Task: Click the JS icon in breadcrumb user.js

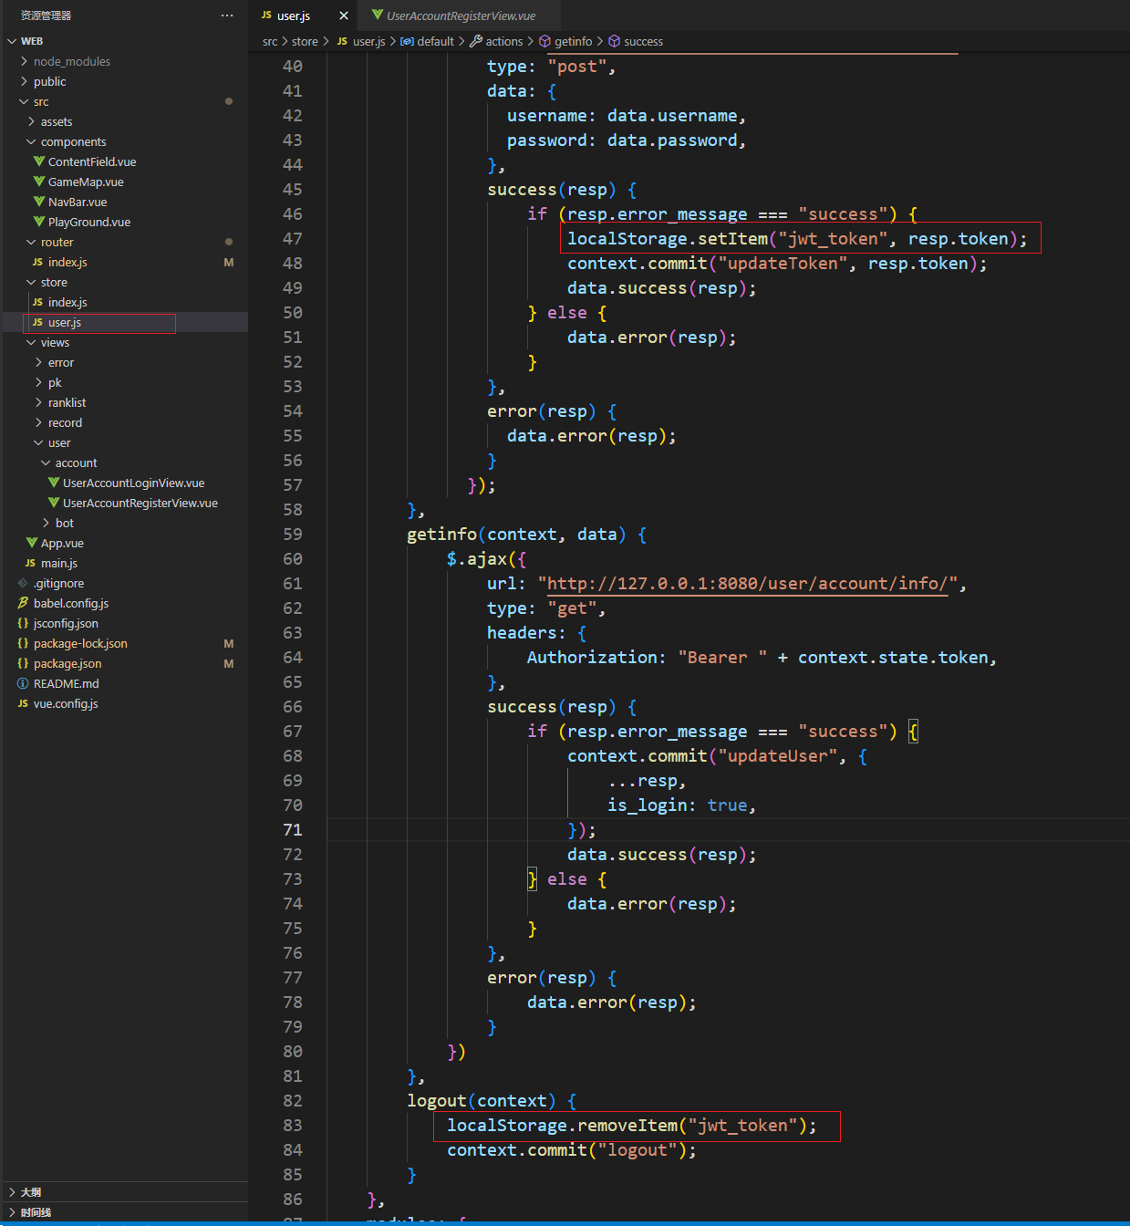Action: click(342, 41)
